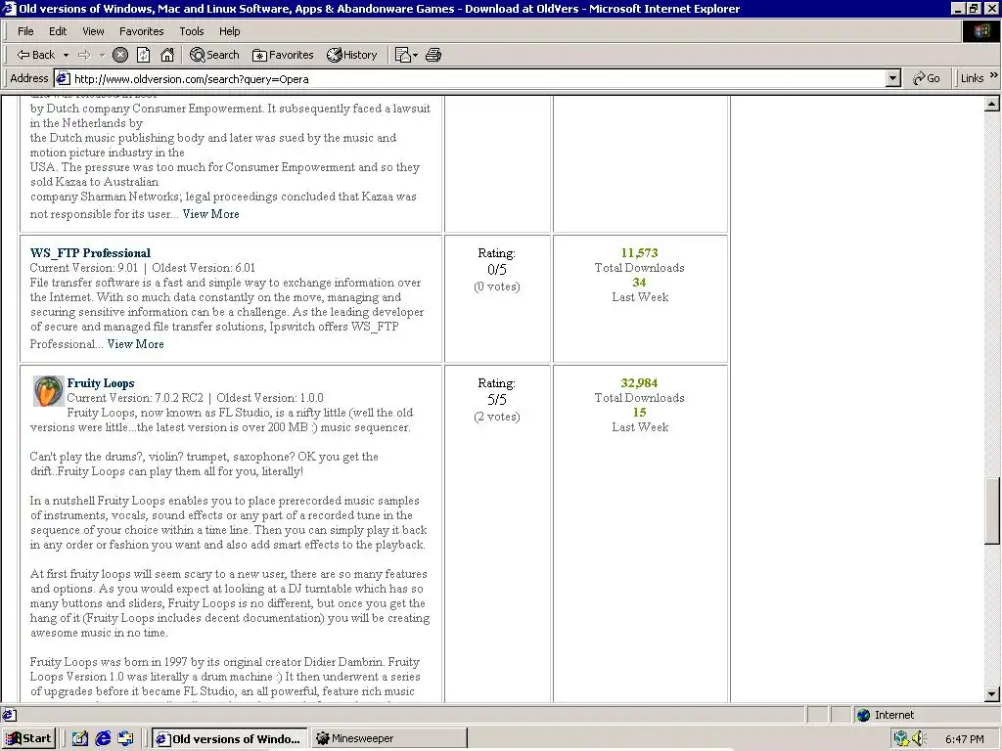Open the Fruity Loops title link

tap(101, 383)
